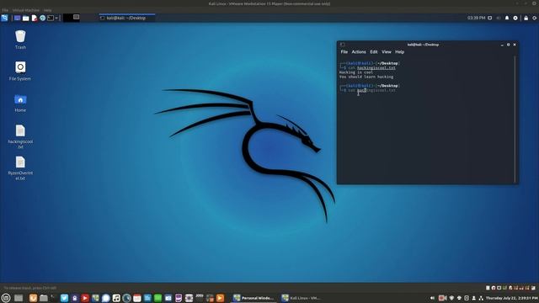
Task: Open terminal Edit menu
Action: (374, 52)
